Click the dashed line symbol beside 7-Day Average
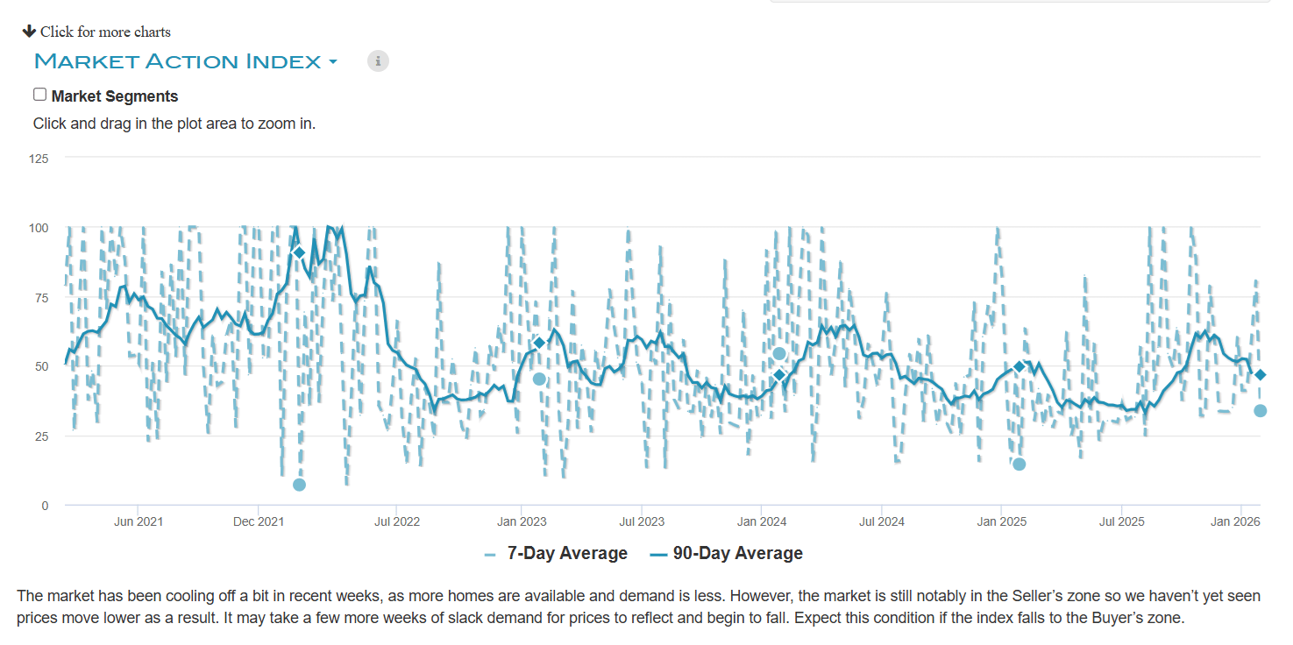The height and width of the screenshot is (645, 1293). 490,555
